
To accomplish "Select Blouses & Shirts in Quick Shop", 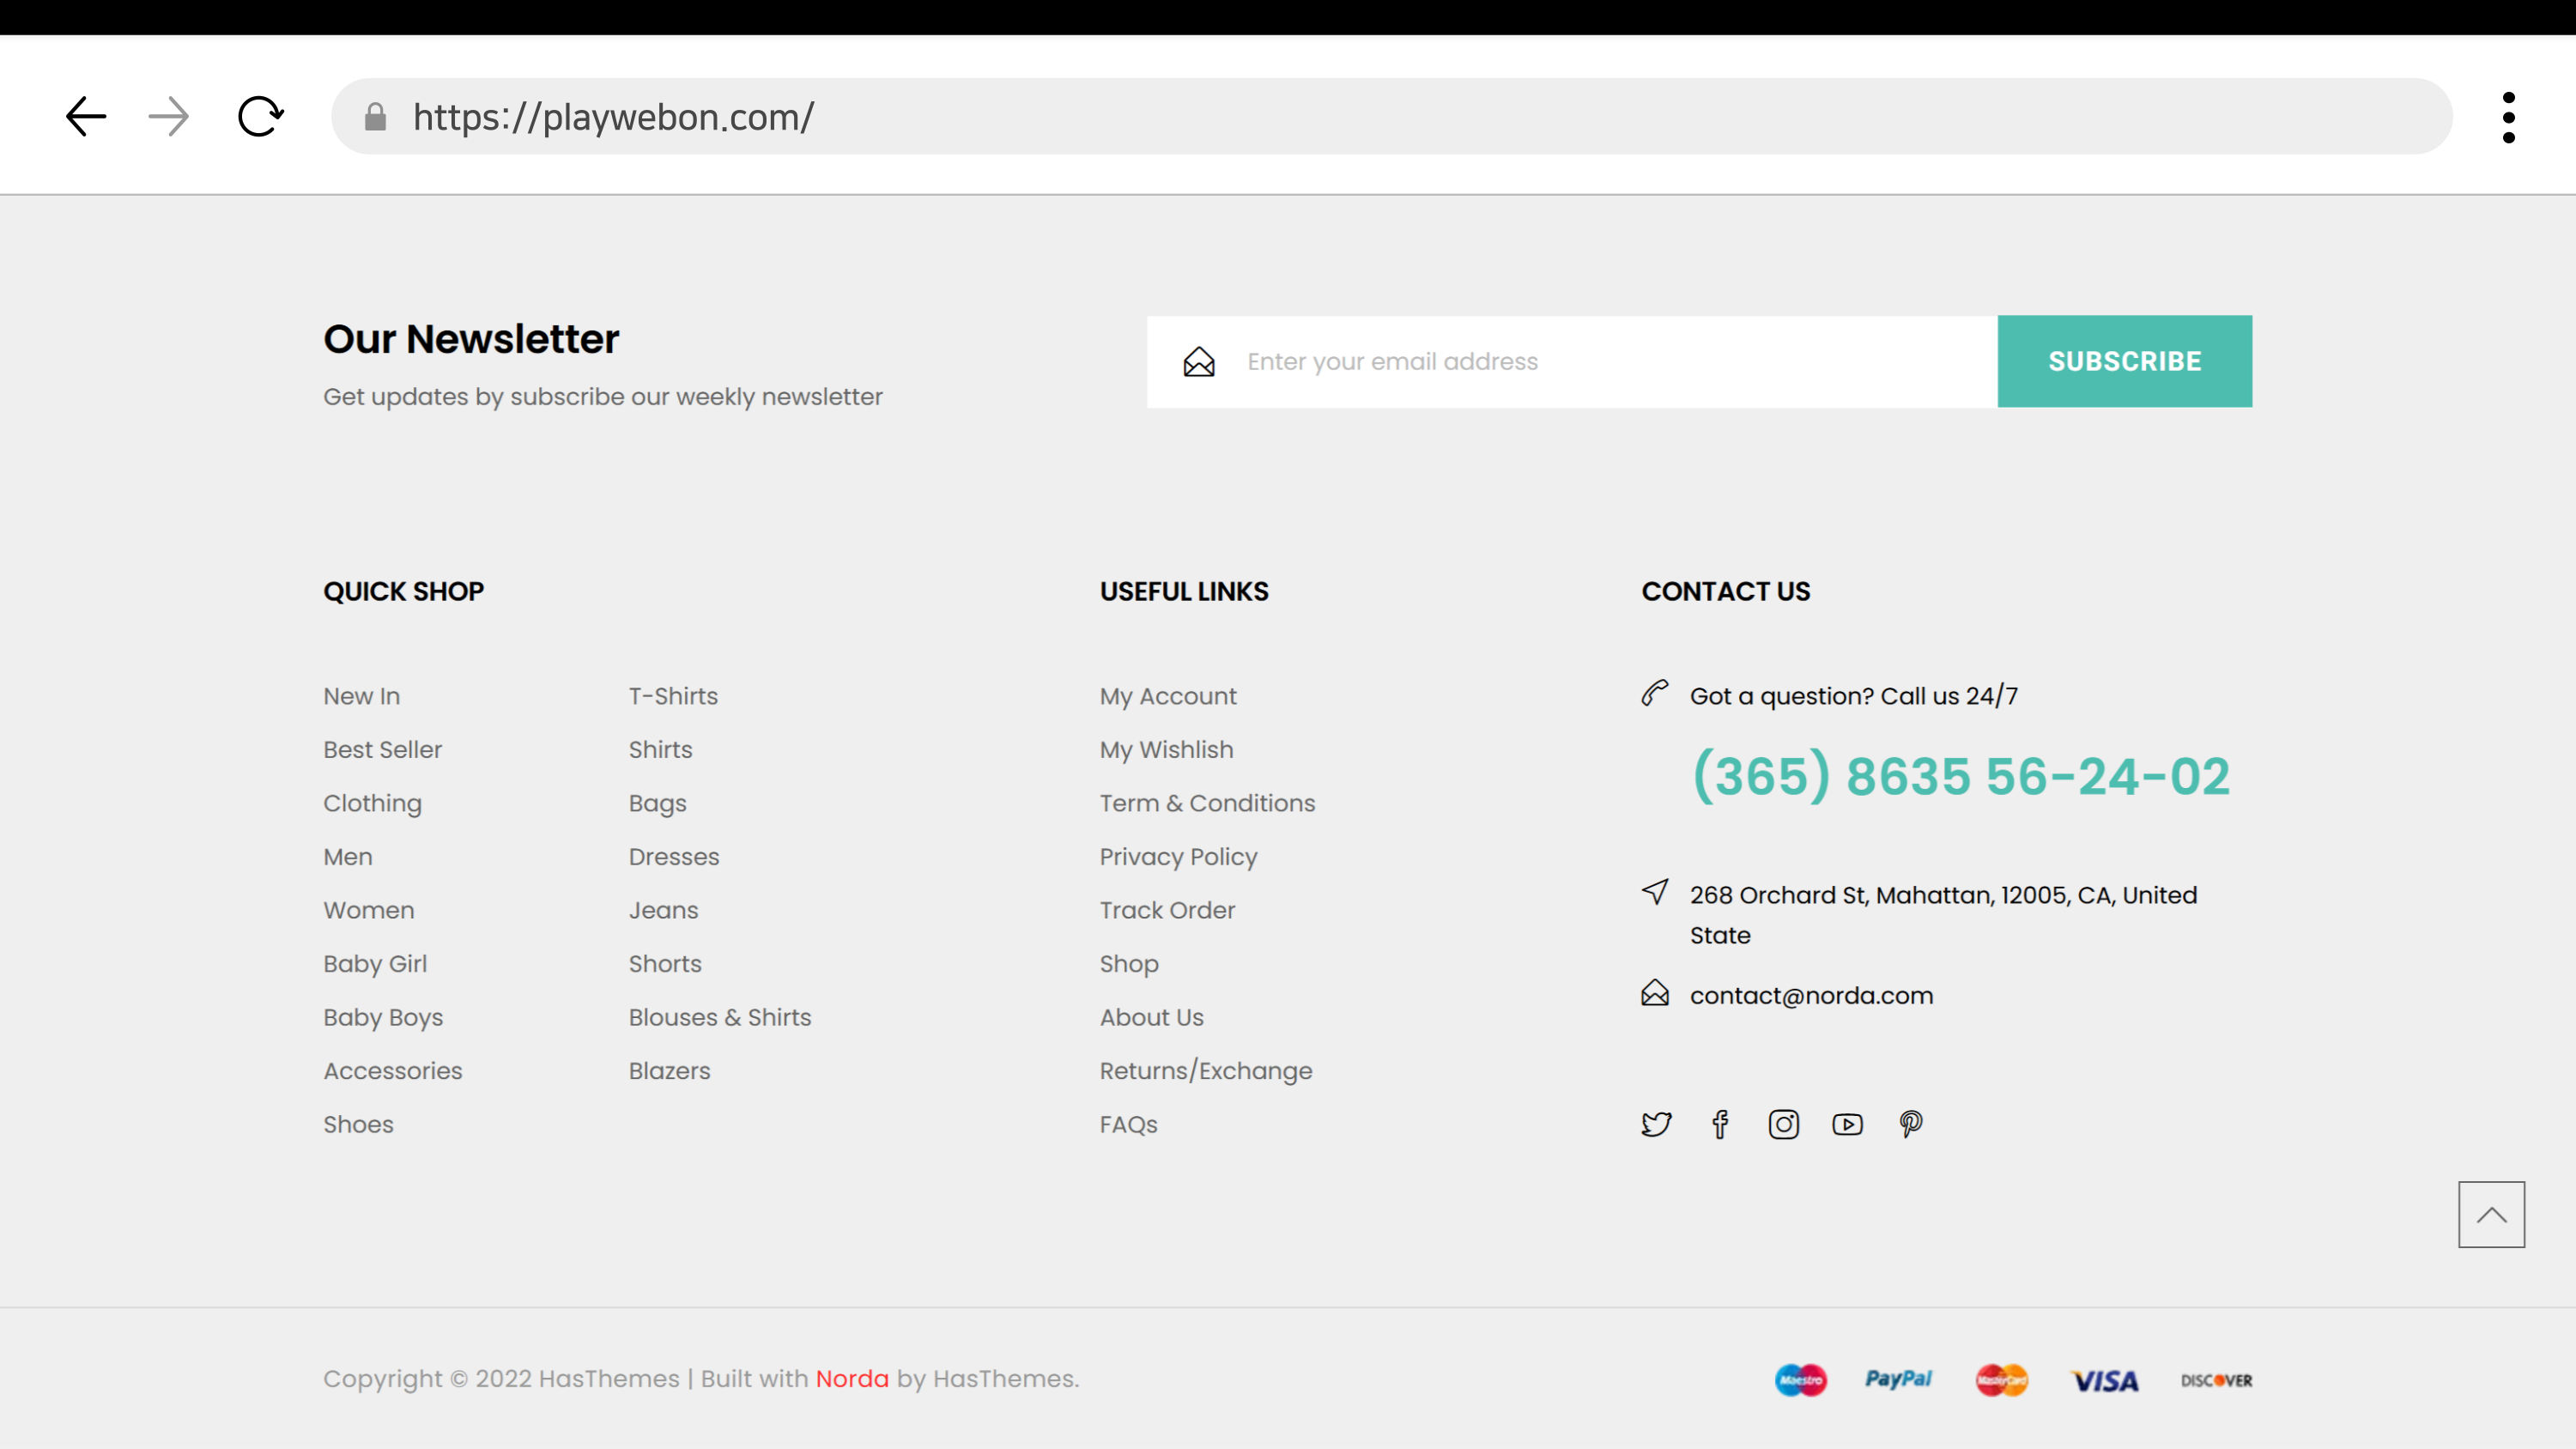I will (x=719, y=1017).
